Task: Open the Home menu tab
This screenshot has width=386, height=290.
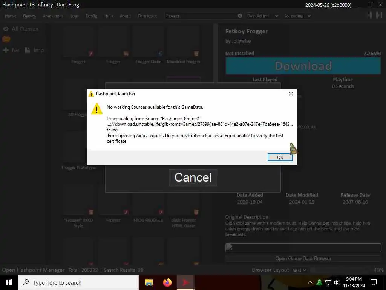Action: pos(10,16)
